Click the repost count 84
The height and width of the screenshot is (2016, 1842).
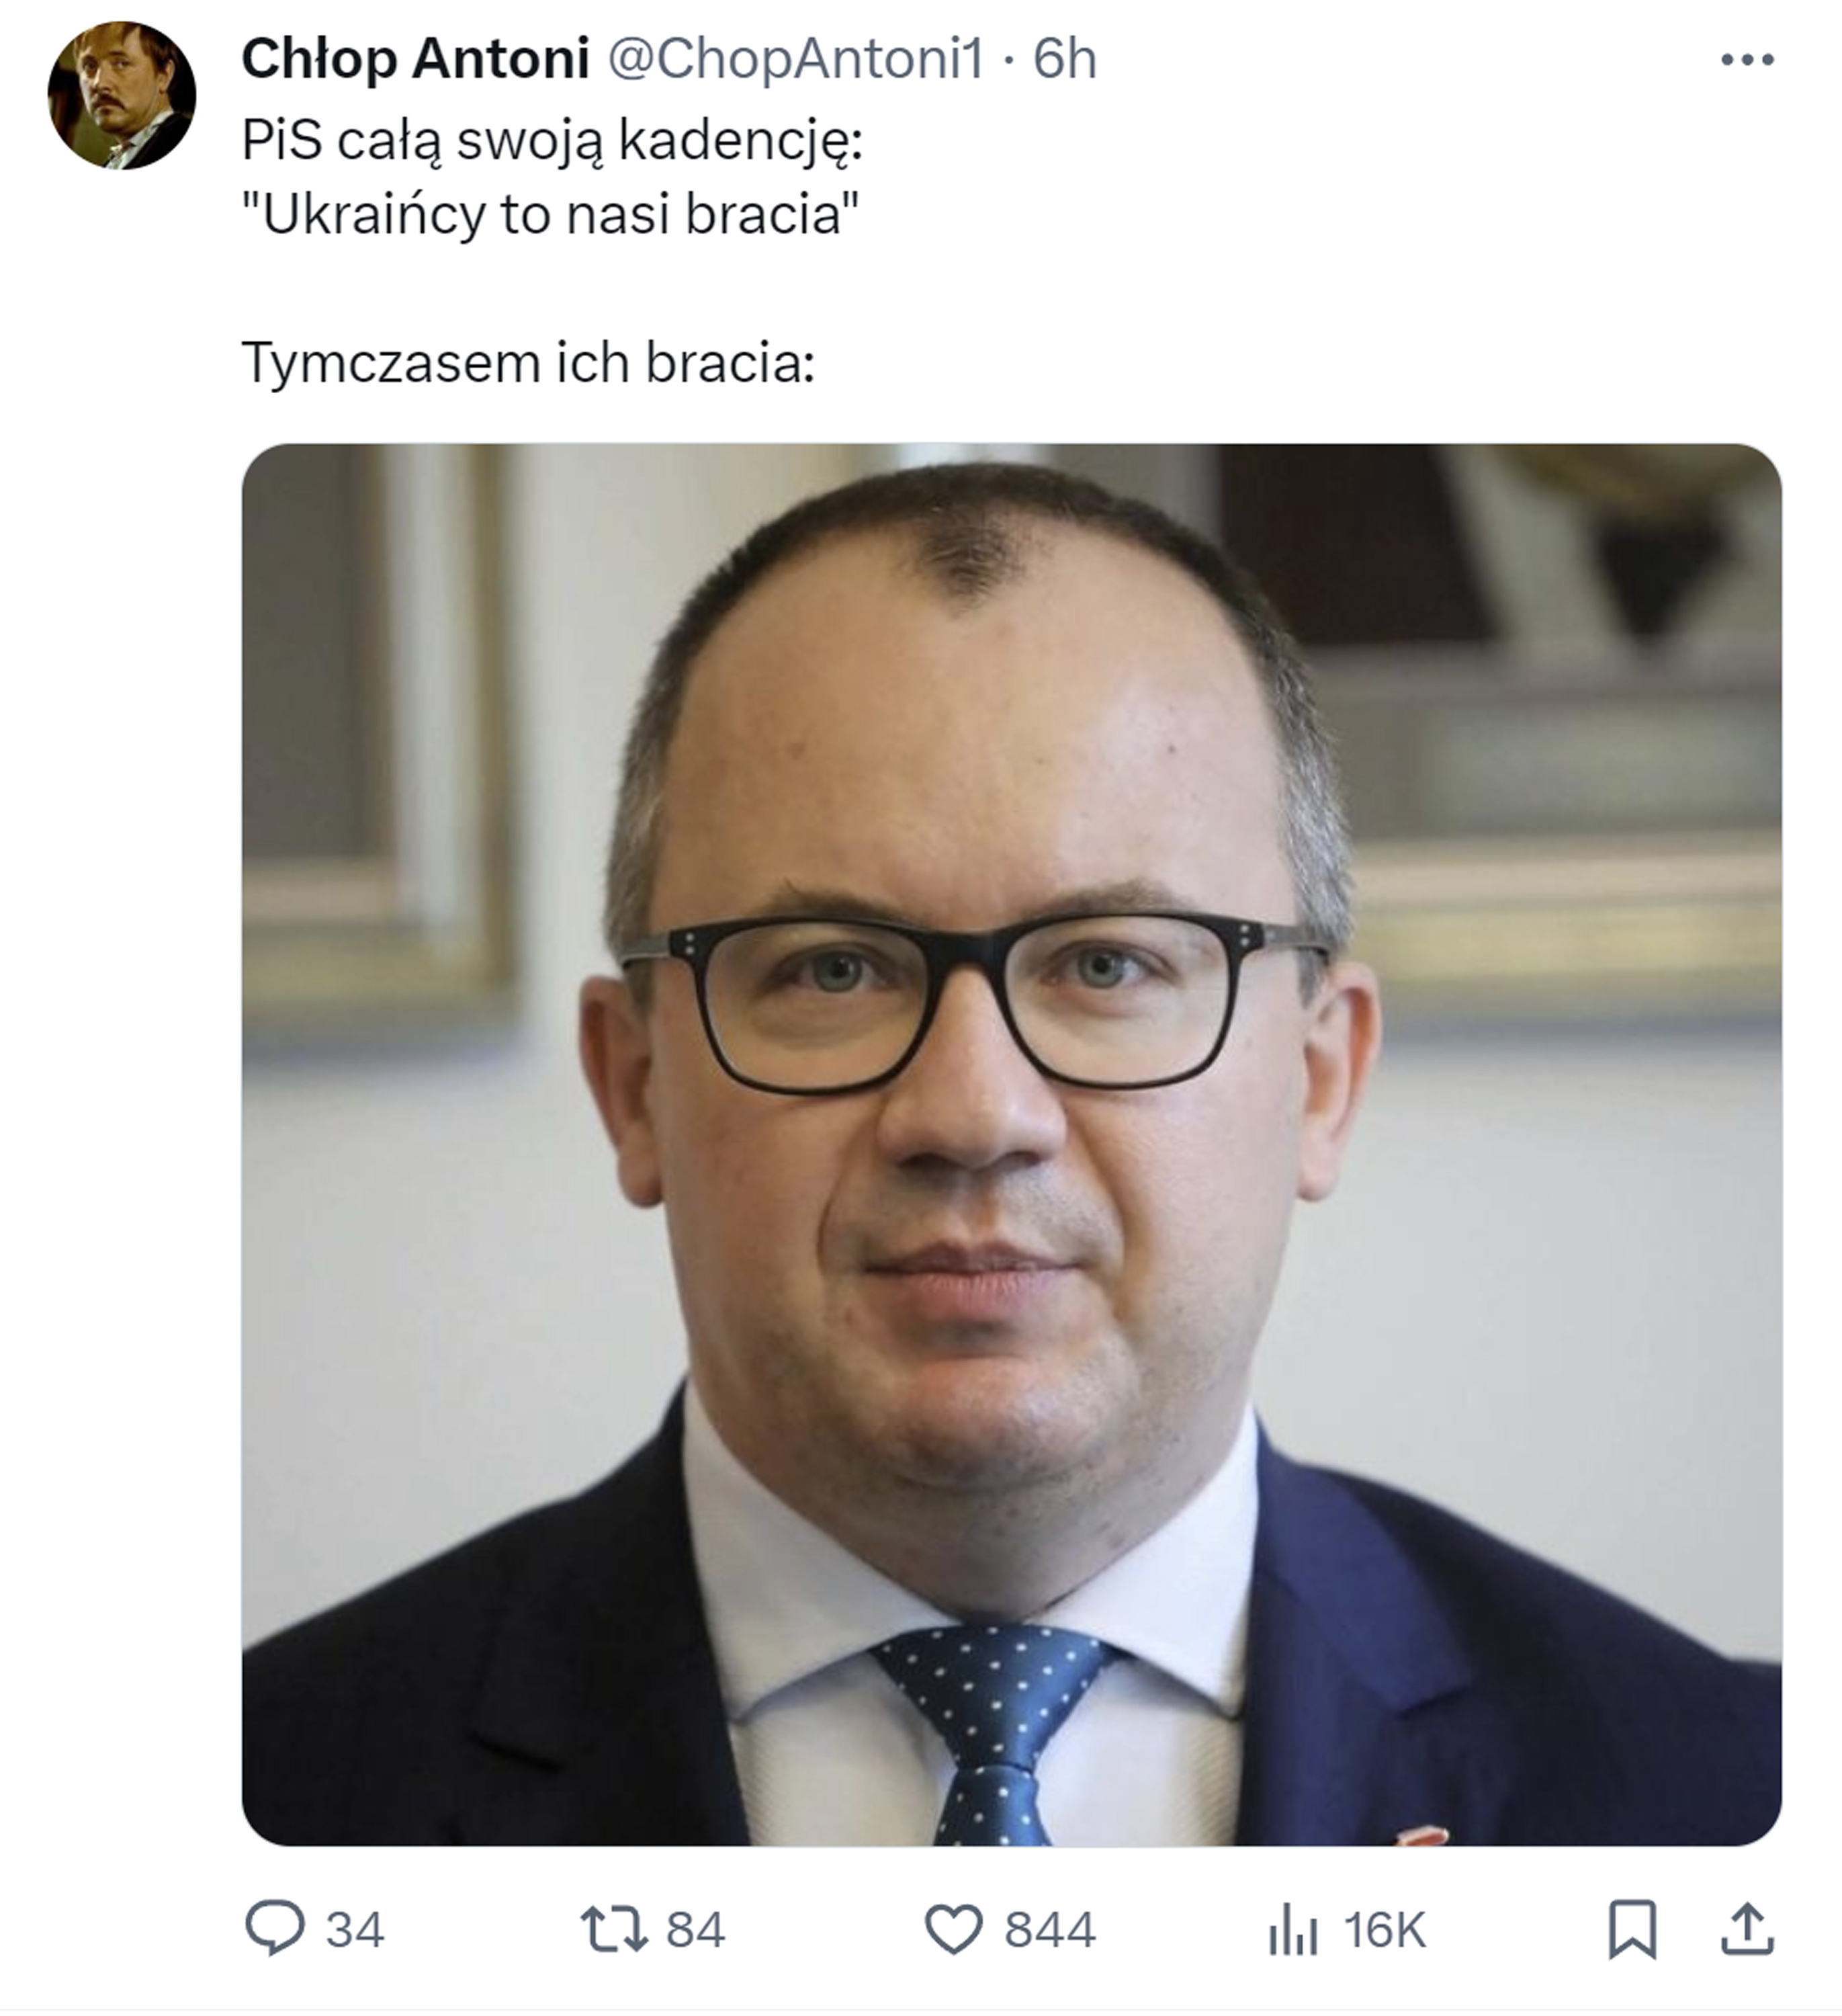click(x=695, y=1929)
